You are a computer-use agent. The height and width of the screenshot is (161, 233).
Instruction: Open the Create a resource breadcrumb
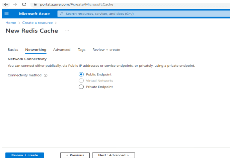pos(37,23)
